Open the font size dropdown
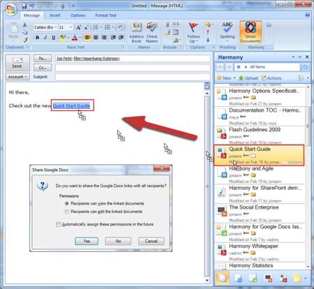 (71, 27)
